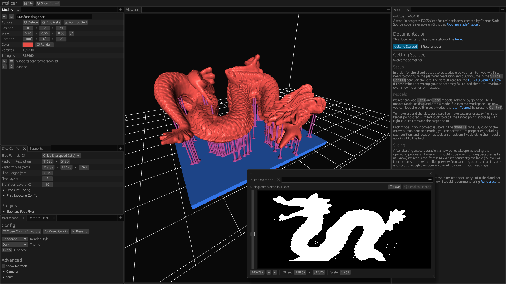This screenshot has width=506, height=284.
Task: Save the sliced output
Action: tap(395, 187)
